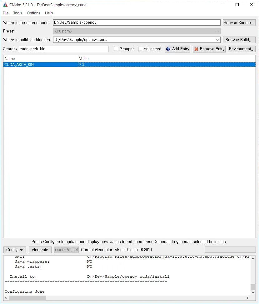Select the CUDA_ARCH_BIN entry name
The width and height of the screenshot is (259, 304).
tap(19, 65)
